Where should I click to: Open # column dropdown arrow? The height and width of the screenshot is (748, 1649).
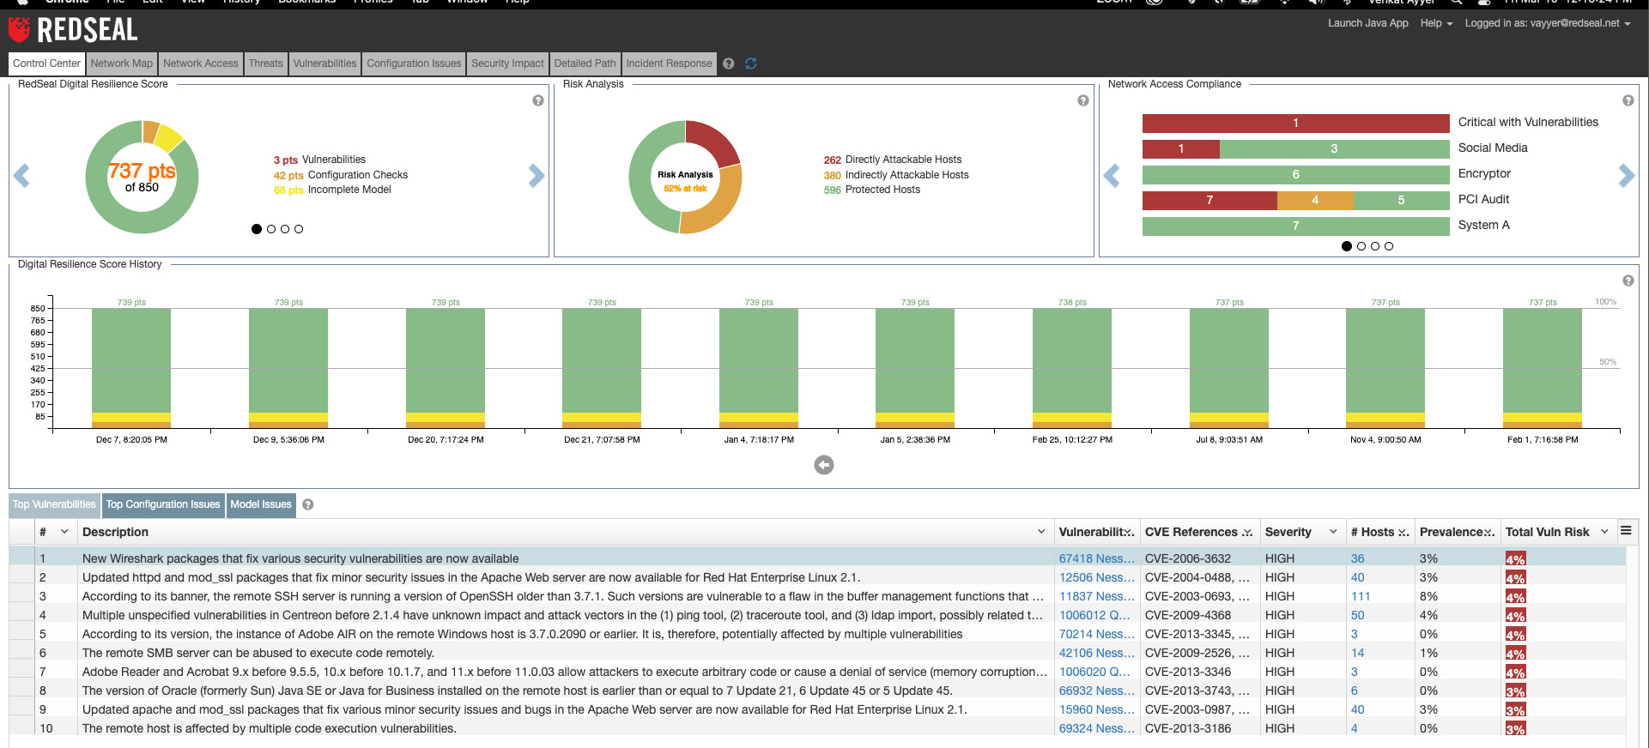(x=64, y=532)
